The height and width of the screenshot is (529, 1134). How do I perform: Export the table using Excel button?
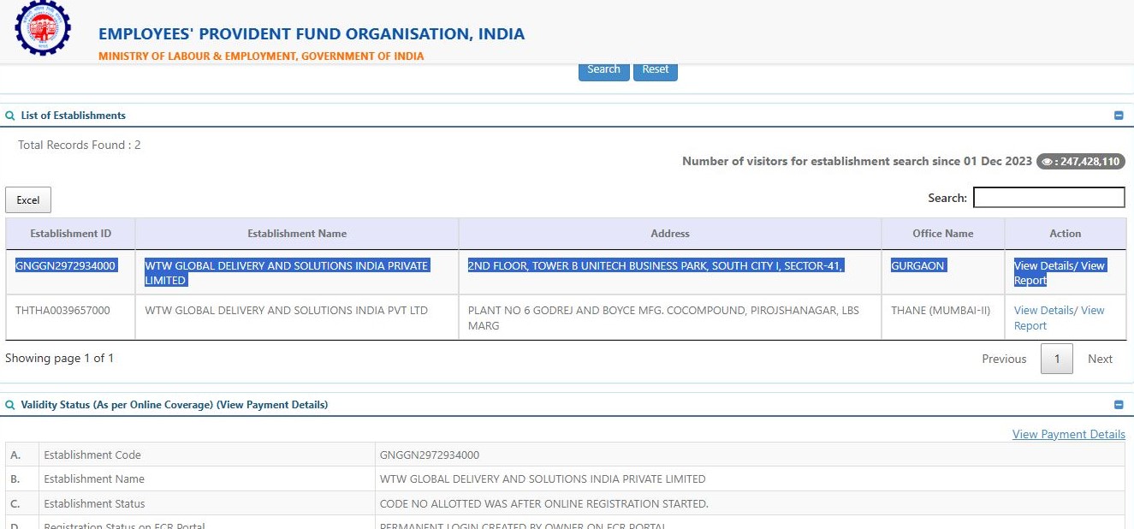click(28, 199)
